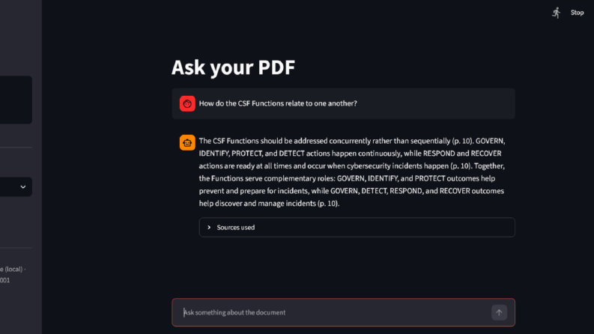Image resolution: width=594 pixels, height=334 pixels.
Task: Click the sidebar select box field
Action: pyautogui.click(x=16, y=186)
